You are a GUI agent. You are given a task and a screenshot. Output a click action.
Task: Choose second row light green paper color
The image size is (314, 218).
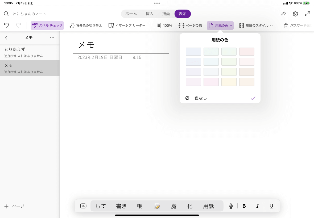tap(229, 62)
